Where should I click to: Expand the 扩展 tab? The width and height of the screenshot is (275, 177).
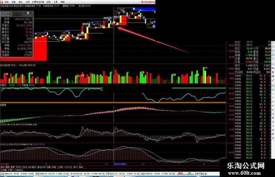(11, 170)
